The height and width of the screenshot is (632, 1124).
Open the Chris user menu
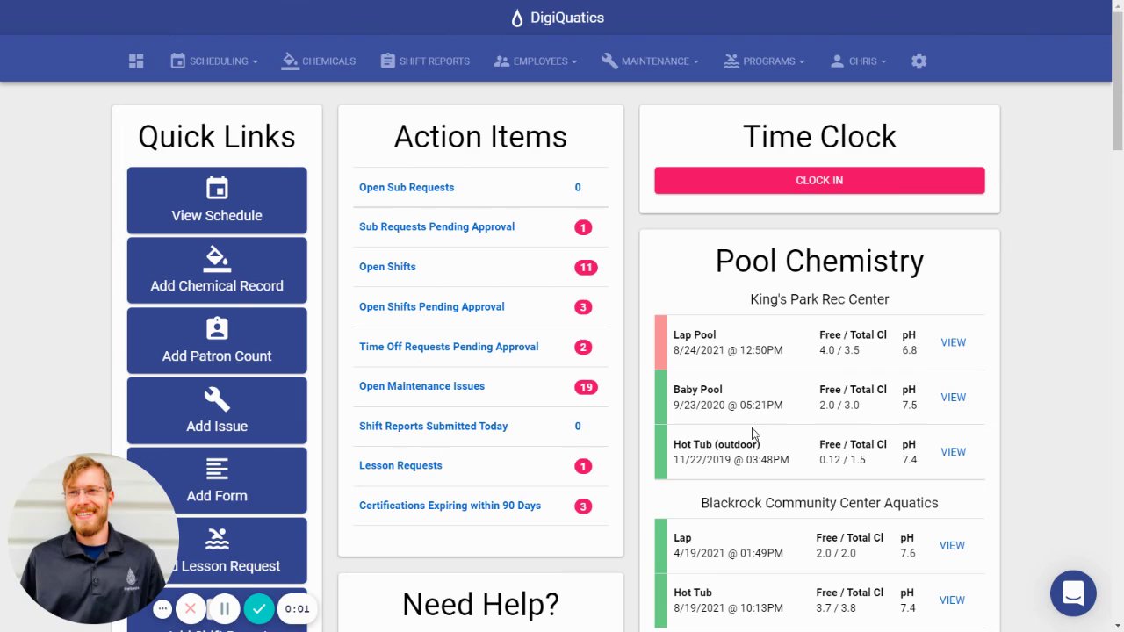point(858,61)
